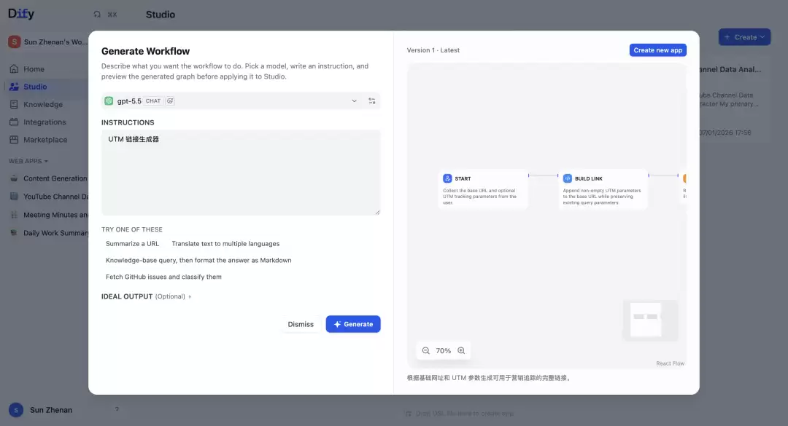Click the START node user icon
788x426 pixels.
pyautogui.click(x=447, y=178)
